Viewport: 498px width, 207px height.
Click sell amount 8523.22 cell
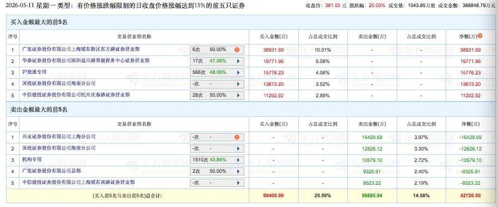tap(372, 183)
